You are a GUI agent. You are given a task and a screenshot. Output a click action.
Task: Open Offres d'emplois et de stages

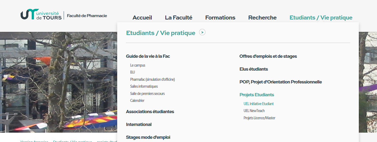point(268,56)
